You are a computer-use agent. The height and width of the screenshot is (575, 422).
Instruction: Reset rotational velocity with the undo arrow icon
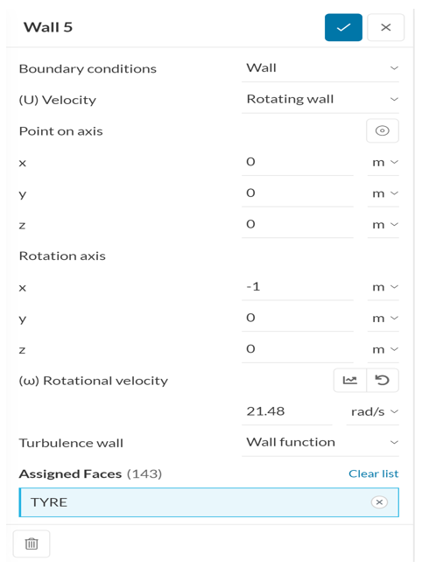[x=383, y=381]
